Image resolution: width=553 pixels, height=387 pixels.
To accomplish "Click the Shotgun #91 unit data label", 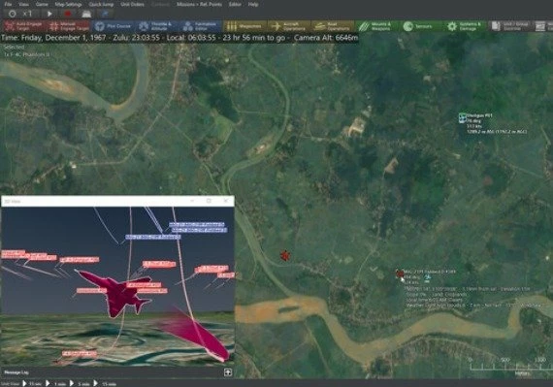I will (x=497, y=123).
